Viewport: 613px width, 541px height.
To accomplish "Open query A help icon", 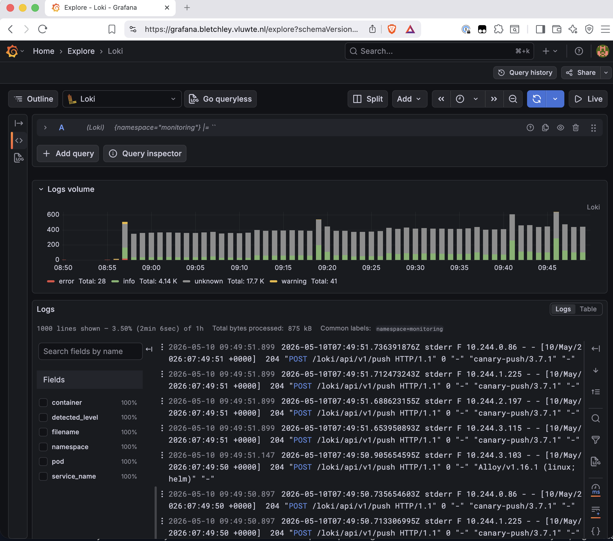I will (530, 128).
